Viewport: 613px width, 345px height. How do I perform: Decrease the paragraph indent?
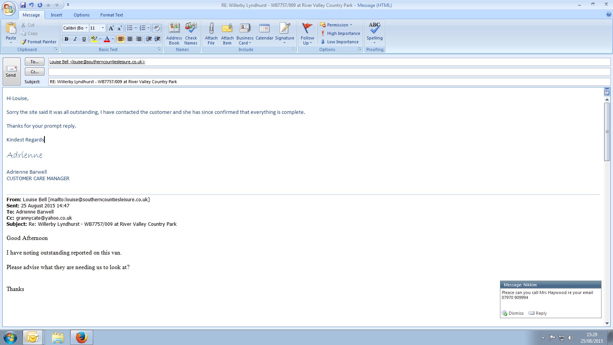(x=149, y=39)
